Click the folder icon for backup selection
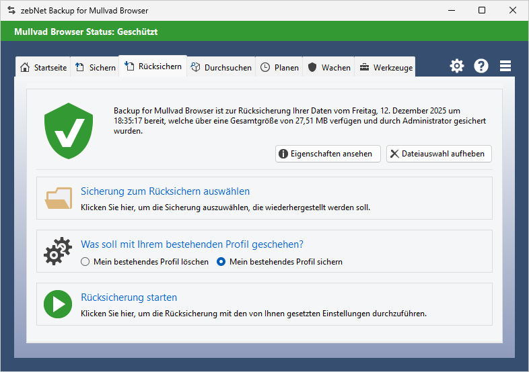Image resolution: width=529 pixels, height=372 pixels. click(x=59, y=198)
